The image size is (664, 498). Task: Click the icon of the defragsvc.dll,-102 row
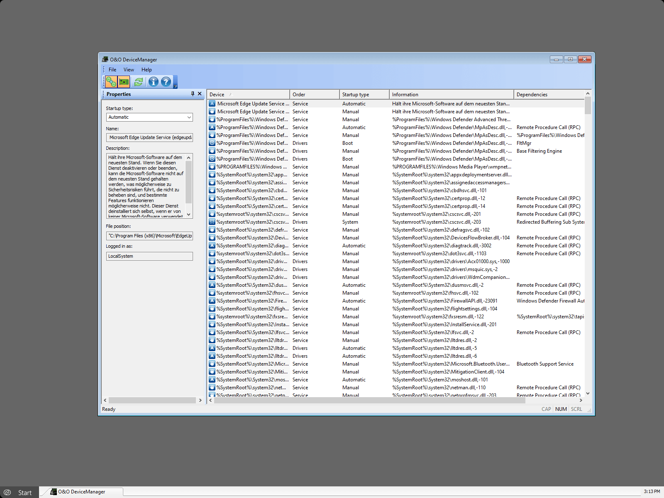tap(212, 230)
